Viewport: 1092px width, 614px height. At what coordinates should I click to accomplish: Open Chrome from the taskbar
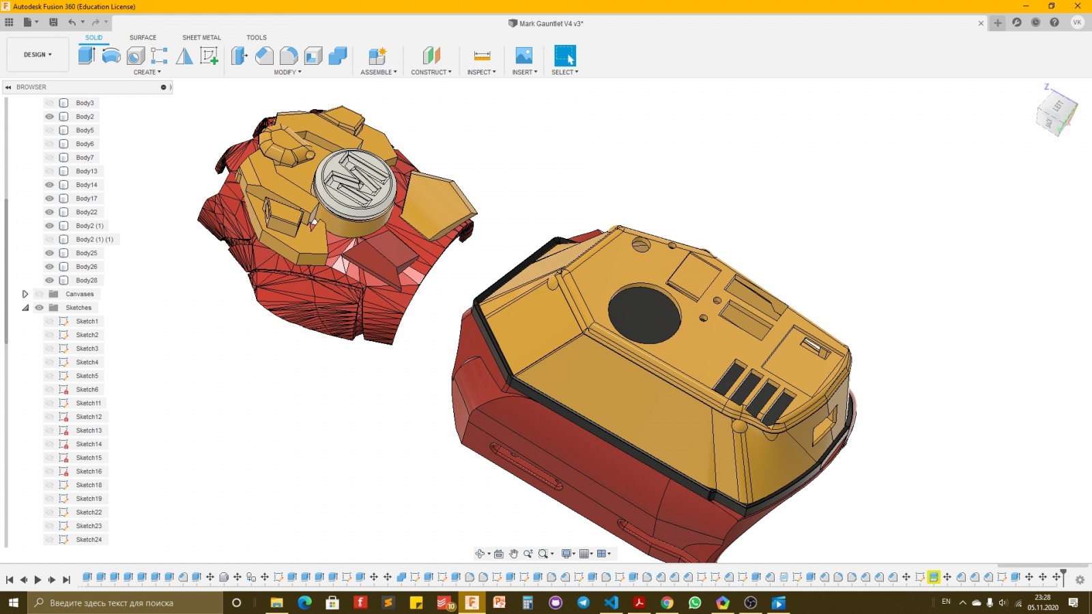[667, 602]
